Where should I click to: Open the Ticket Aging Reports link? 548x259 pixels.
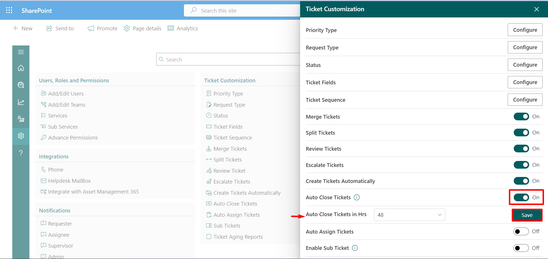[238, 237]
